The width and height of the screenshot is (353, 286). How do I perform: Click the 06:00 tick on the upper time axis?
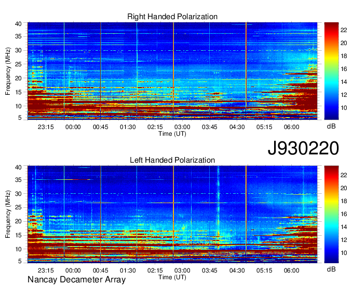point(291,127)
